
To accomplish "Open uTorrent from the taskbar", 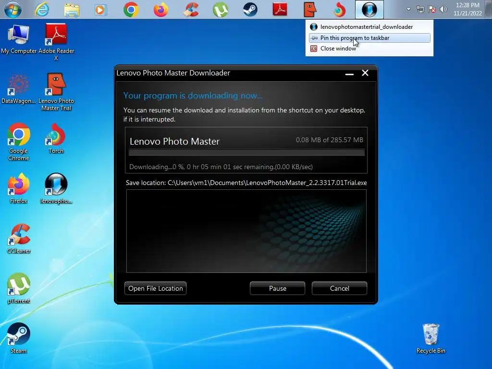I will point(220,10).
